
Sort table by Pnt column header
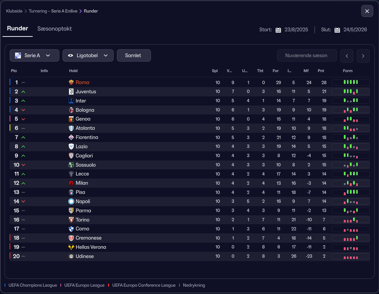(321, 71)
